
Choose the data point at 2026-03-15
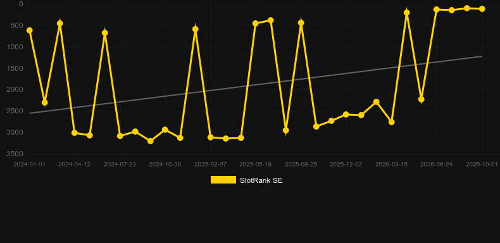[392, 122]
